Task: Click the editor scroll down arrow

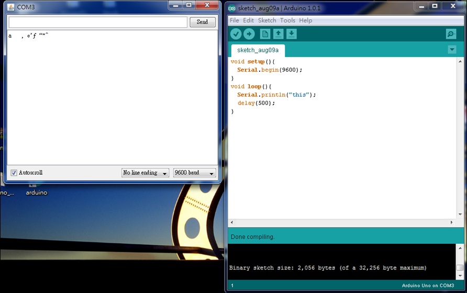Action: pos(460,215)
